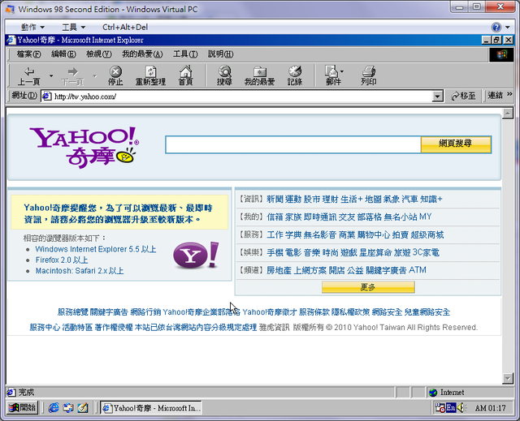Click the task scheduler tray icon
Viewport: 520px width, 421px height.
(x=440, y=408)
